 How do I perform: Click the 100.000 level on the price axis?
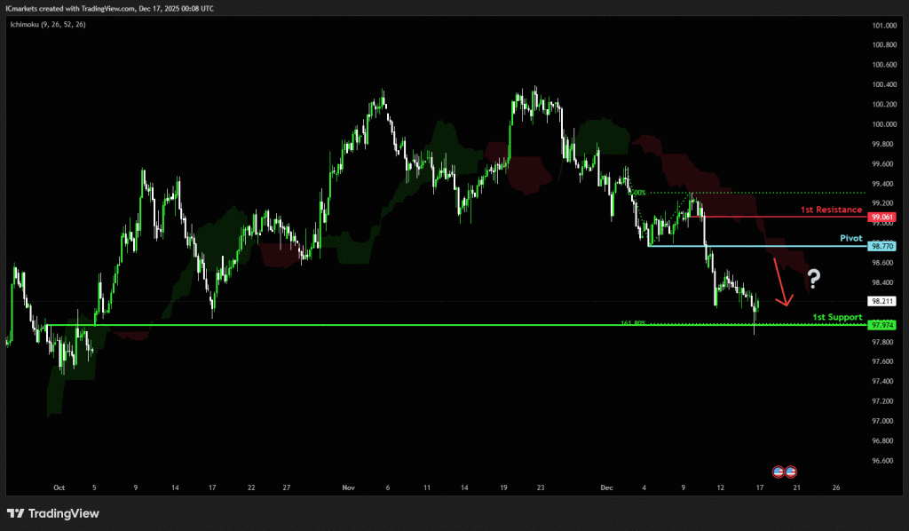click(x=882, y=124)
